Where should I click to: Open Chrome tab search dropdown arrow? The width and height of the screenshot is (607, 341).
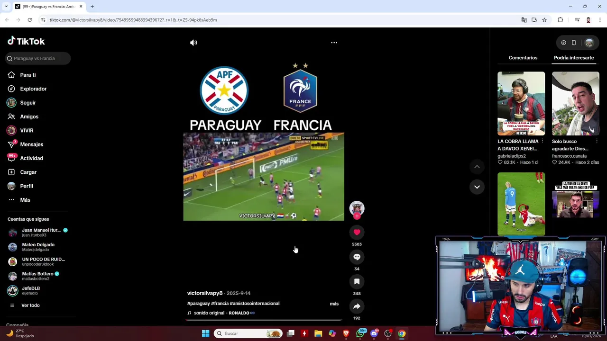tap(6, 7)
